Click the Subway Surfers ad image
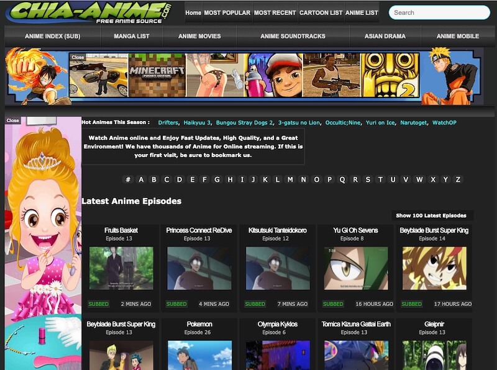Image resolution: width=497 pixels, height=370 pixels. (x=273, y=75)
